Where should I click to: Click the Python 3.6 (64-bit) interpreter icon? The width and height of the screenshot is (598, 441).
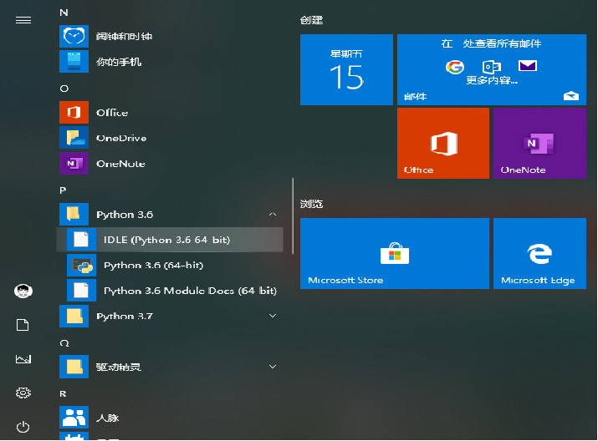(x=82, y=265)
